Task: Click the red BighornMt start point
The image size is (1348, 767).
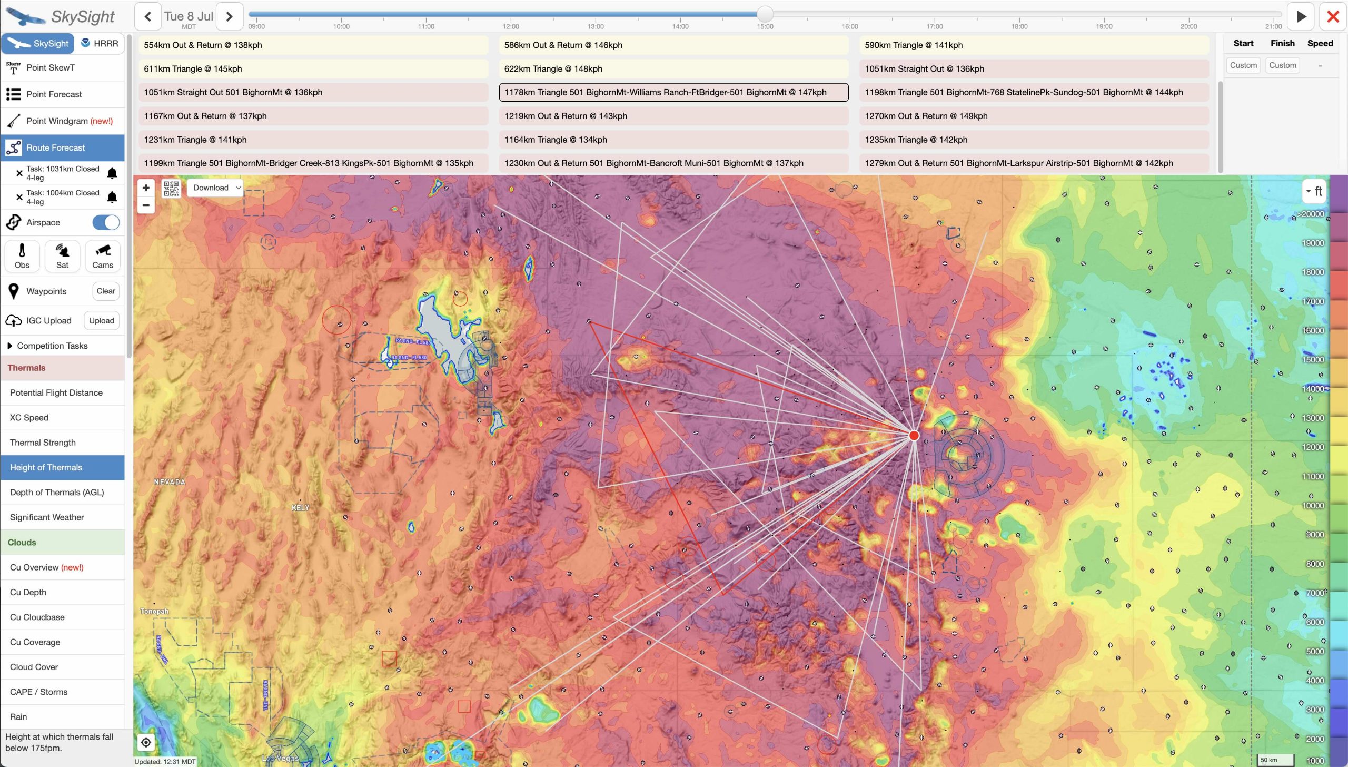Action: click(x=914, y=435)
